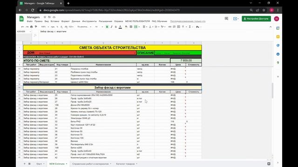Click the Настройки Доступа share button
Screen dimensions: 298x167
coord(256,19)
